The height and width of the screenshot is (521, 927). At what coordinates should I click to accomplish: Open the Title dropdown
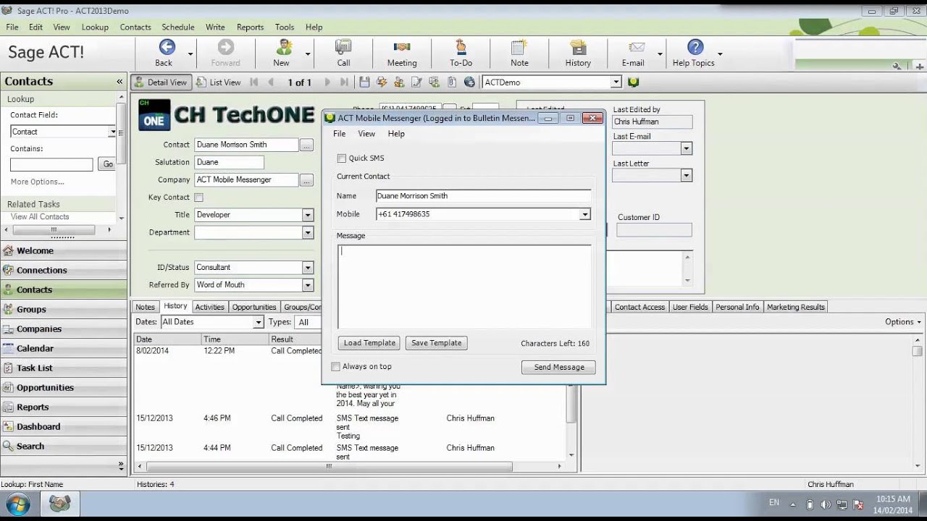[308, 215]
